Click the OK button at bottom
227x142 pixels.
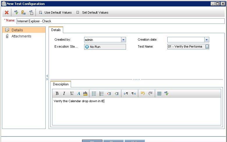pos(92,141)
